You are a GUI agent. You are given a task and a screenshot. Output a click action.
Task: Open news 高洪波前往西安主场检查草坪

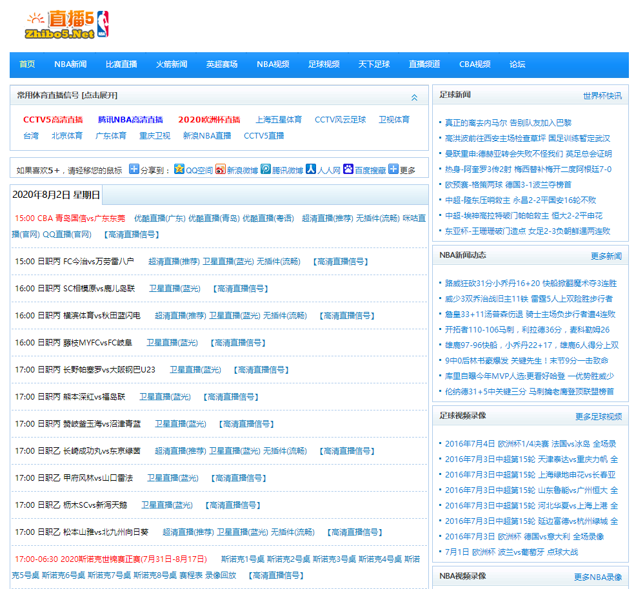(x=527, y=138)
